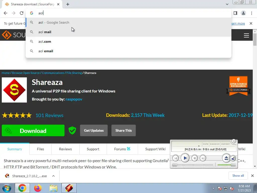The image size is (257, 193).
Task: Click the page vertical scrollbar thumb
Action: pyautogui.click(x=255, y=39)
